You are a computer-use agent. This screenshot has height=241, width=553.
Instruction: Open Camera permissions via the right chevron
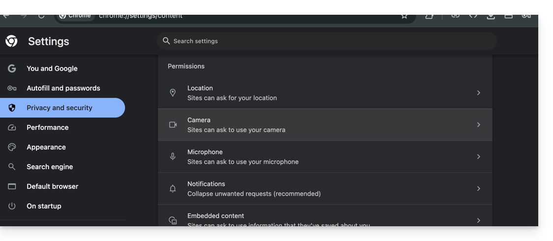click(478, 125)
